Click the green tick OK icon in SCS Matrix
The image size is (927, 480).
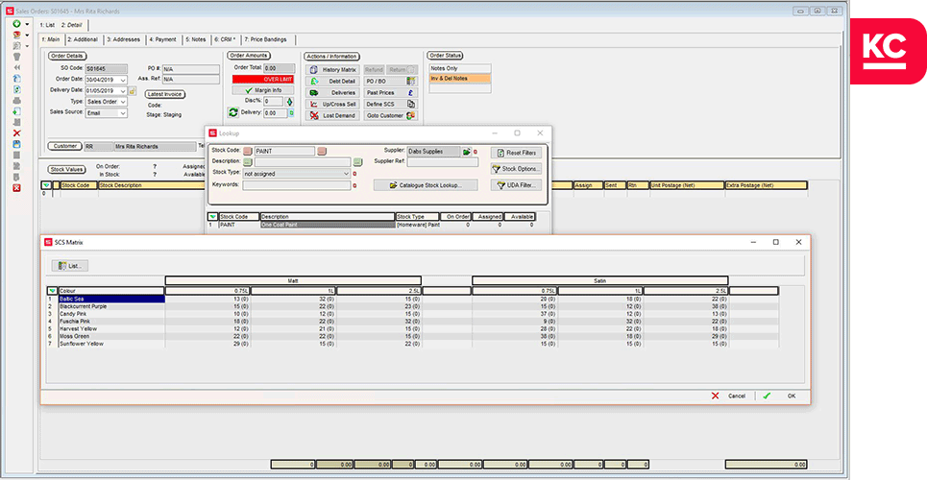(x=767, y=396)
